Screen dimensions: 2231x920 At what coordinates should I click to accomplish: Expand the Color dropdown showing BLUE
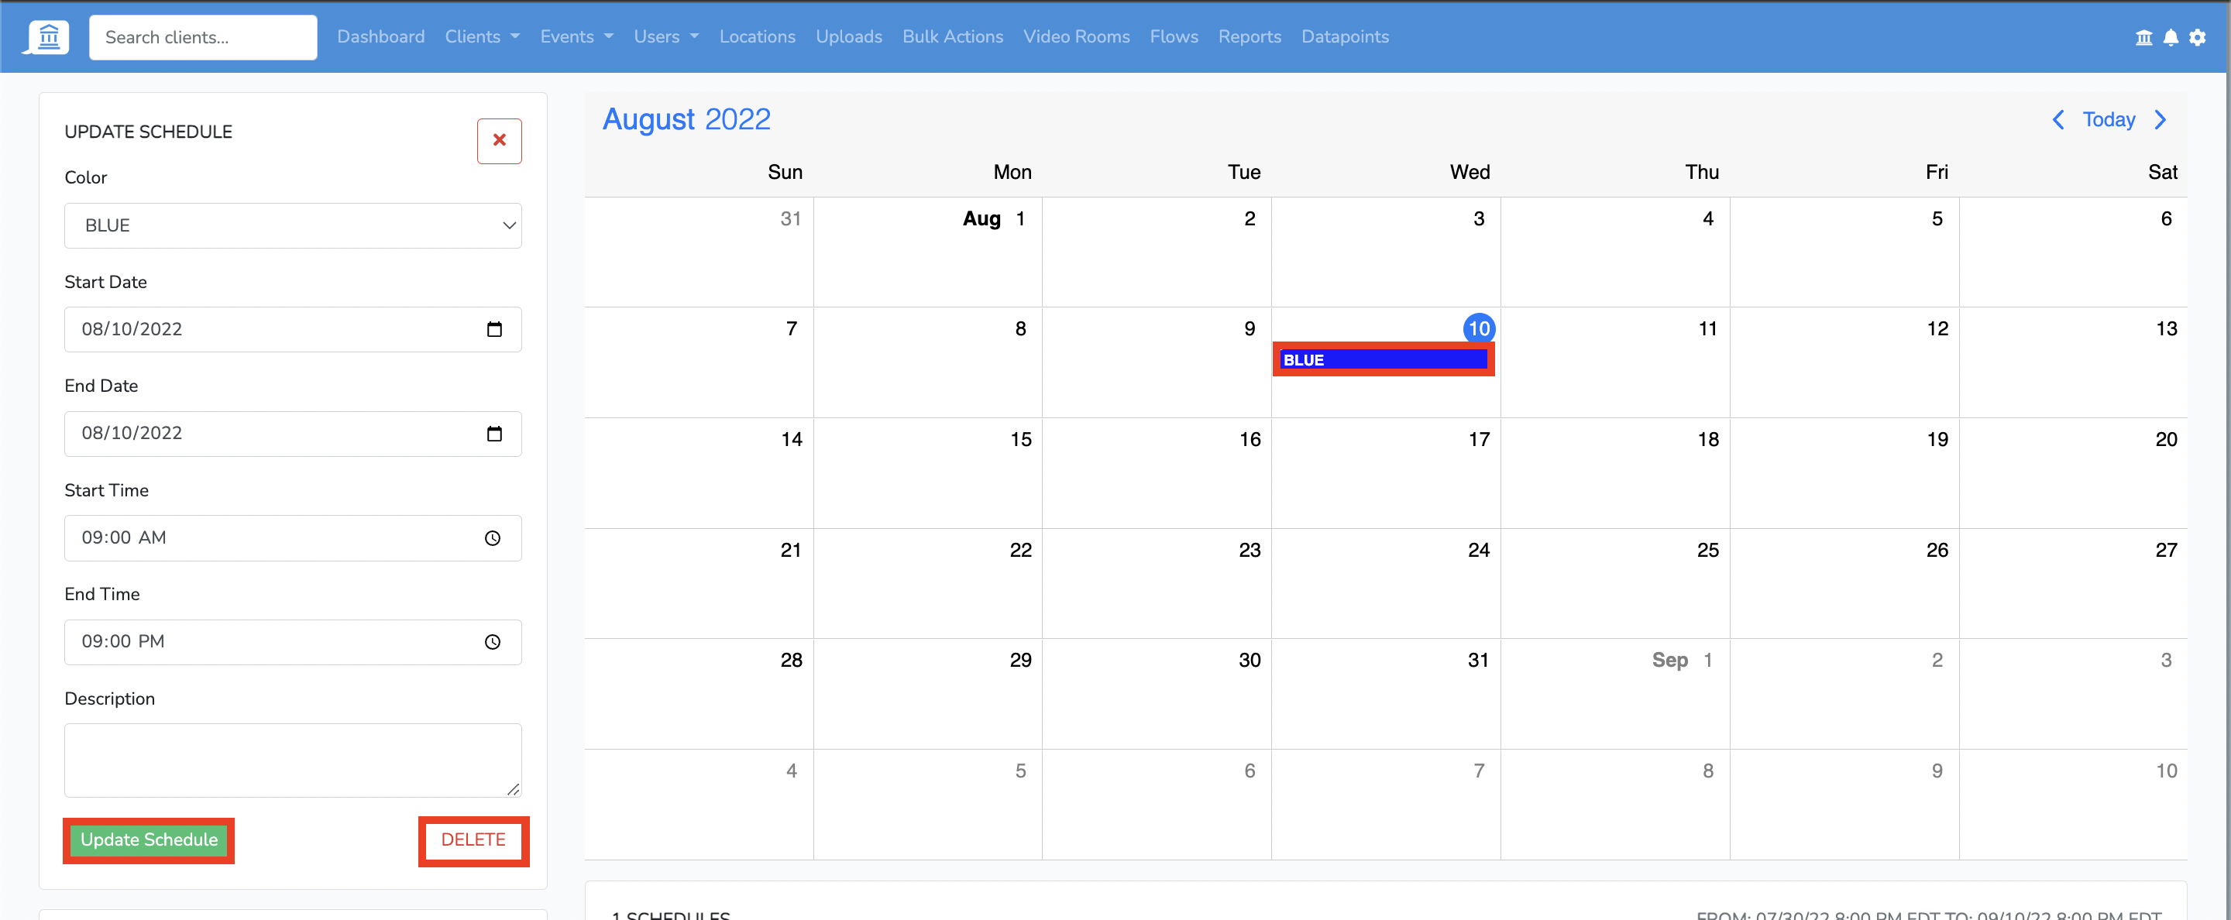293,225
